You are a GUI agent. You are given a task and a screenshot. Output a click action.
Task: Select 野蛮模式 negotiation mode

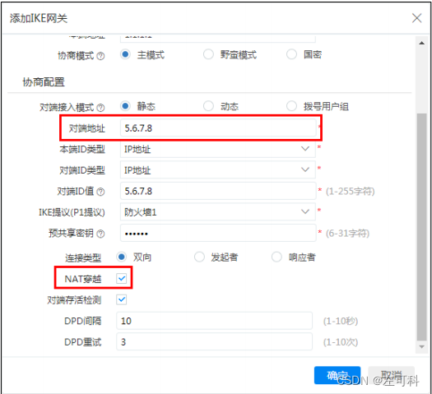(x=208, y=54)
